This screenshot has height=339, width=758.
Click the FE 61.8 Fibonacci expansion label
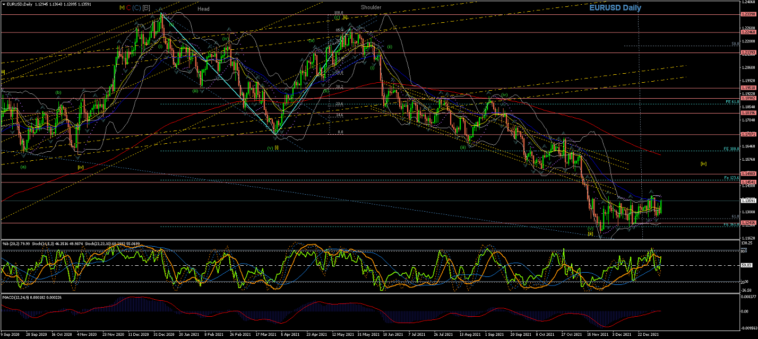pyautogui.click(x=733, y=101)
